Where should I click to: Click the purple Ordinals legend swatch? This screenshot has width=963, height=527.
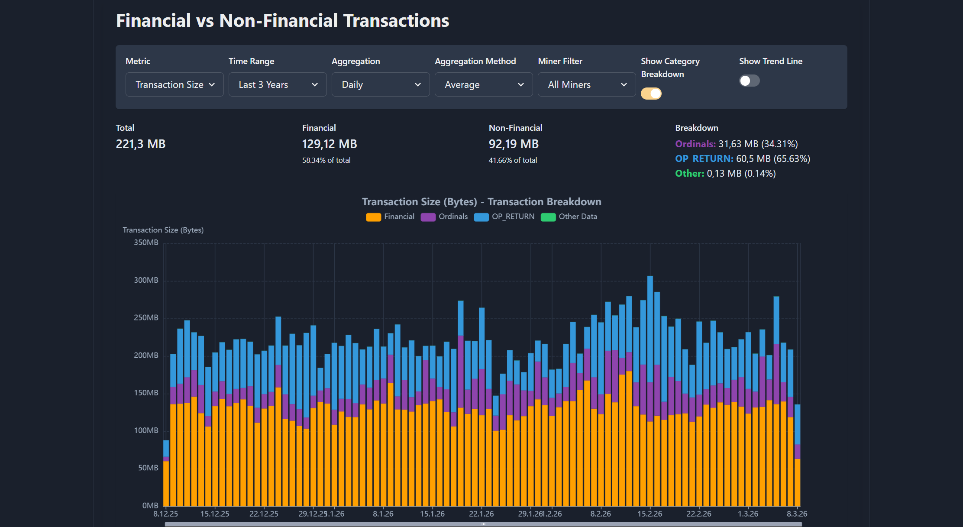(x=428, y=217)
